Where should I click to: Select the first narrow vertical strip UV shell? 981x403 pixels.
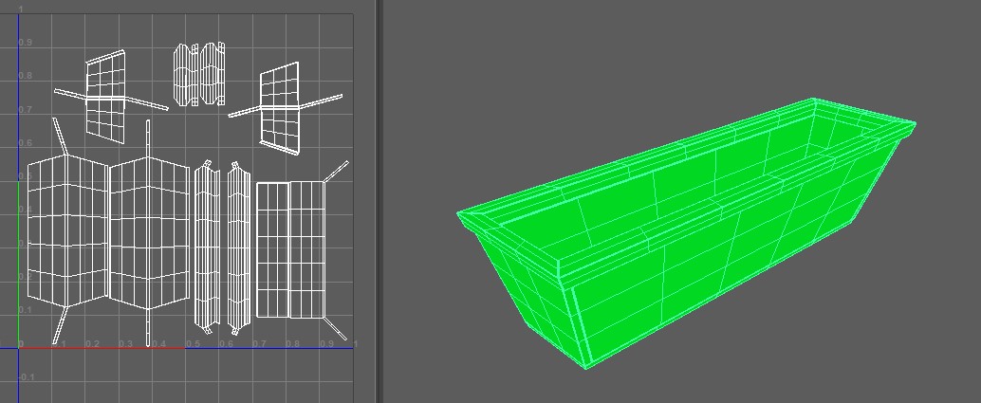click(207, 247)
